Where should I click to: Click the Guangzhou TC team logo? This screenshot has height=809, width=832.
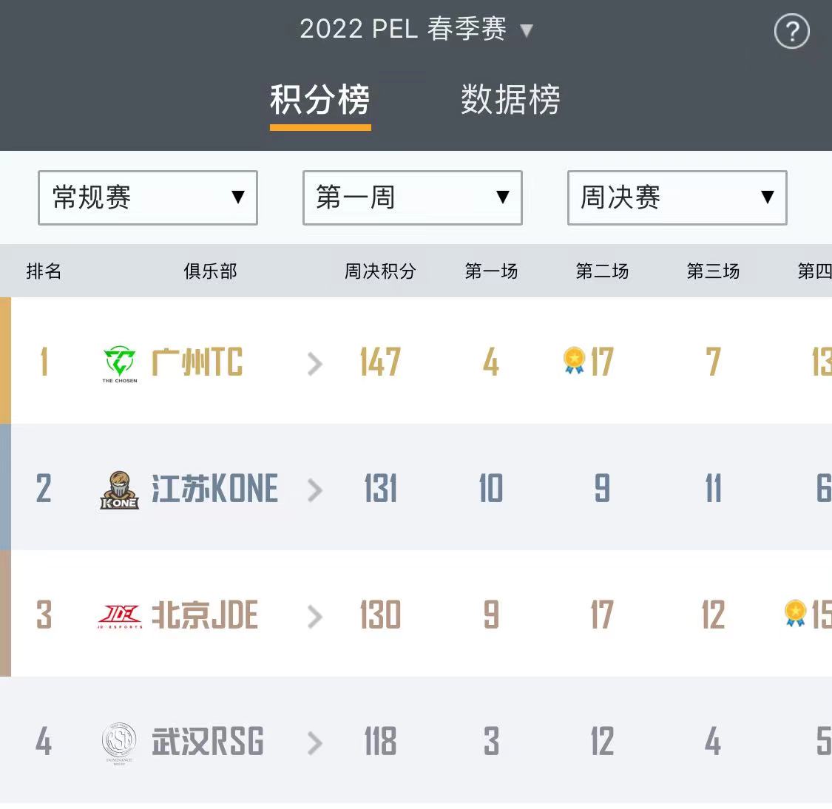tap(120, 362)
